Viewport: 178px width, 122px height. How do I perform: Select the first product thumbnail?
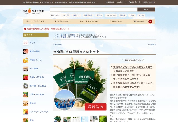(x=58, y=119)
